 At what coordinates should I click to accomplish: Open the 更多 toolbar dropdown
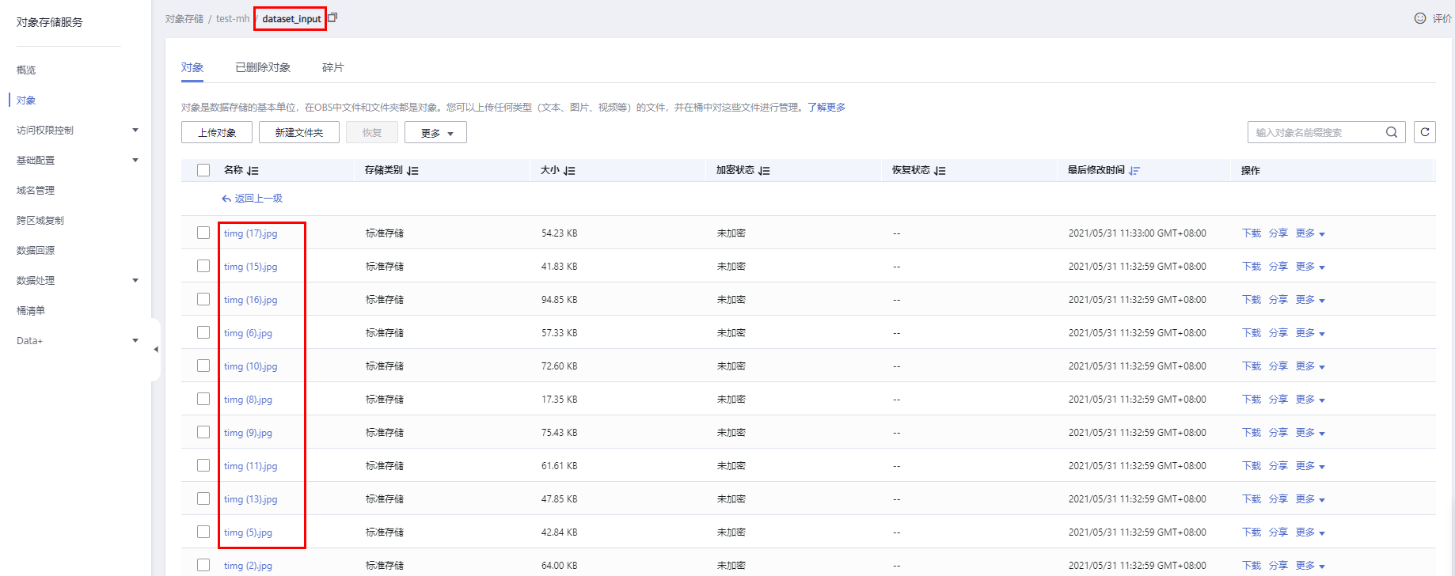pyautogui.click(x=435, y=133)
